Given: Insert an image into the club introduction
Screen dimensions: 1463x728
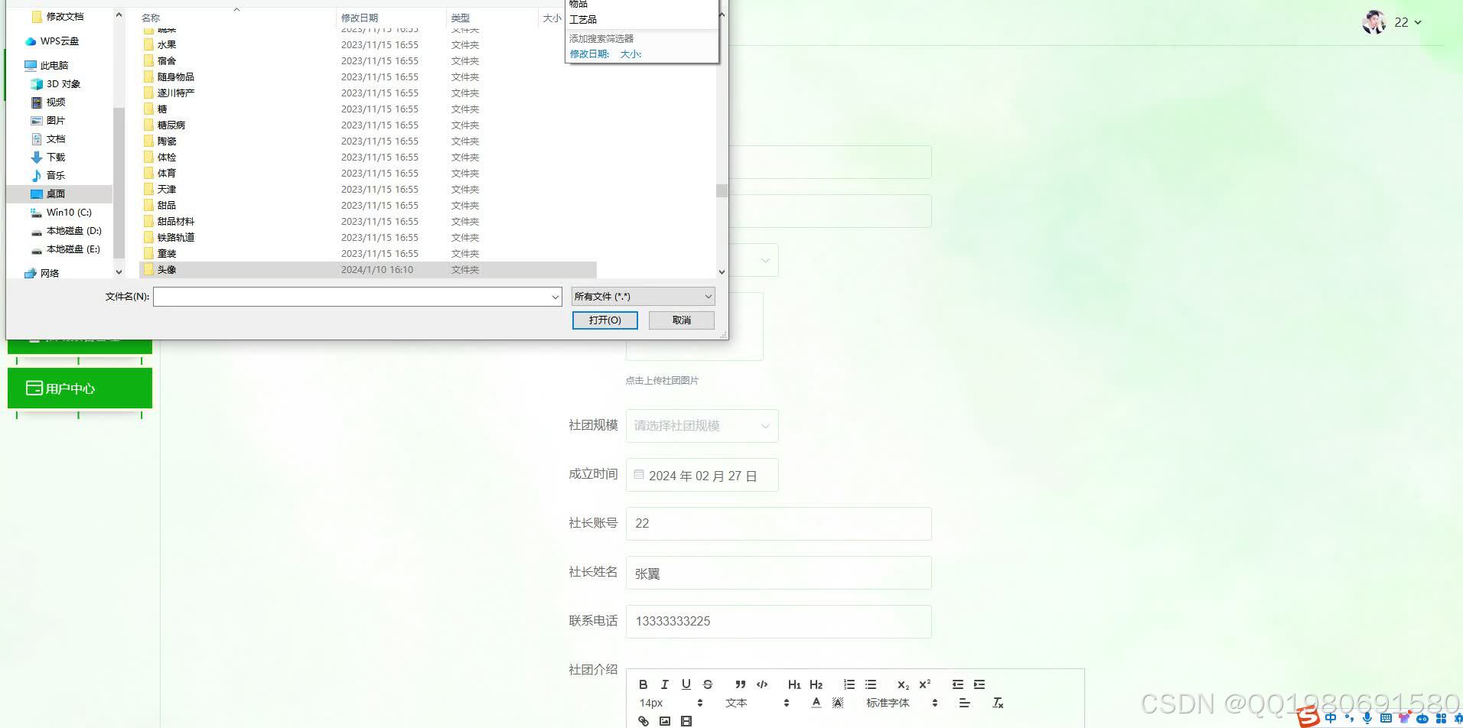Looking at the screenshot, I should click(665, 720).
